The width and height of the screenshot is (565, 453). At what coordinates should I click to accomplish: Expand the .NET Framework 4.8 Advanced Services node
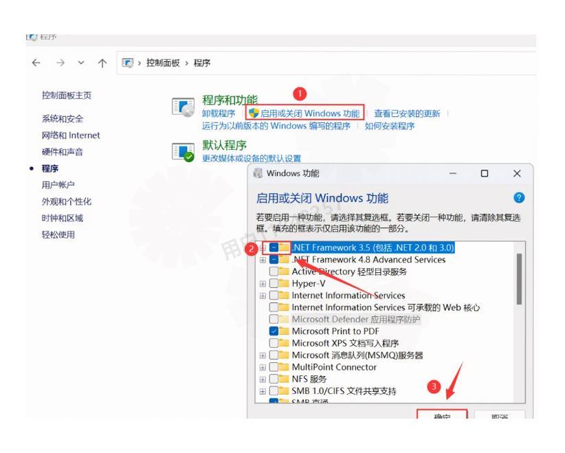[263, 260]
